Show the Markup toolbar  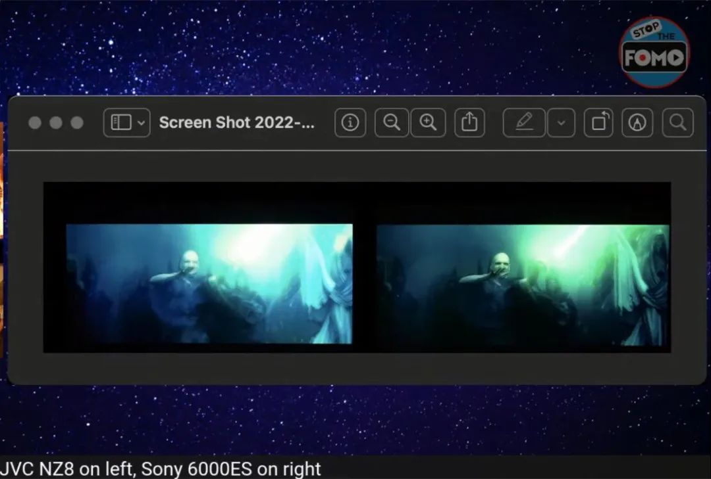click(x=637, y=123)
